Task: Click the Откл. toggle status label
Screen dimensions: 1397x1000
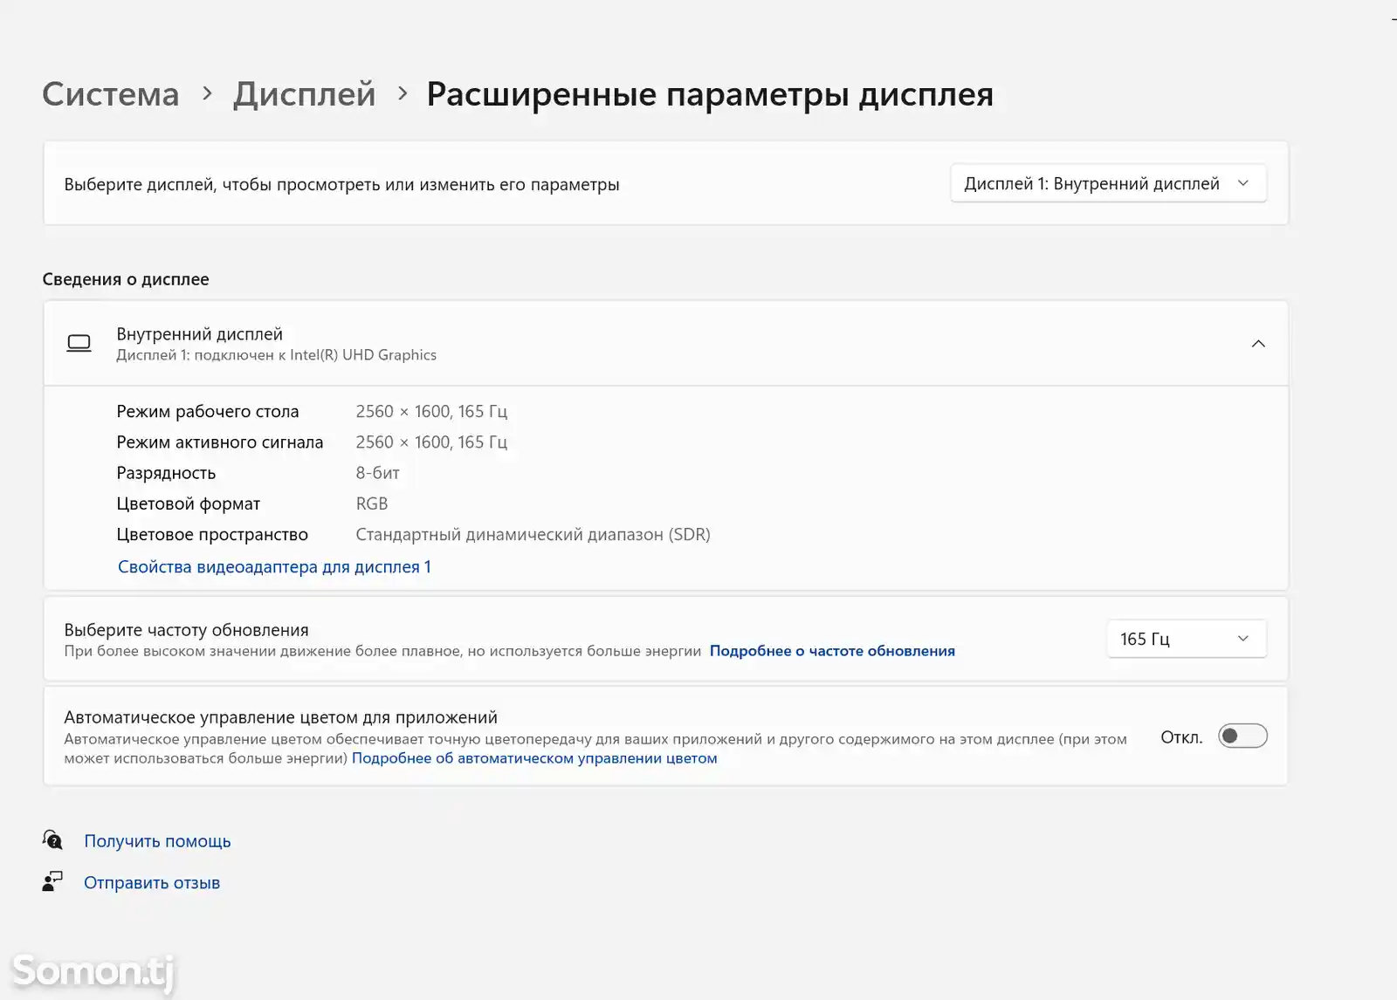Action: click(x=1181, y=737)
